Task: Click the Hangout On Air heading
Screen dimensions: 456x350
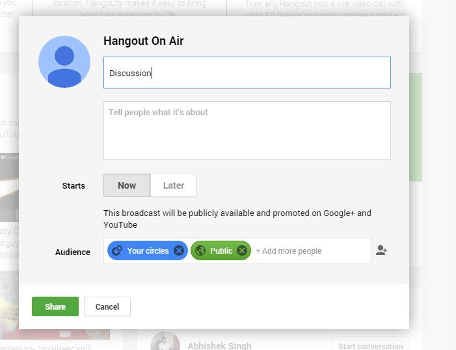Action: pos(143,41)
